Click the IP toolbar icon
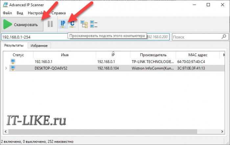 click(63, 24)
